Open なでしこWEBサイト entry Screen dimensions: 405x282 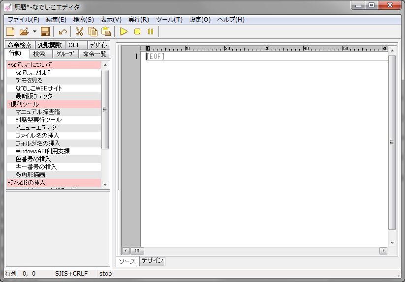coord(54,88)
